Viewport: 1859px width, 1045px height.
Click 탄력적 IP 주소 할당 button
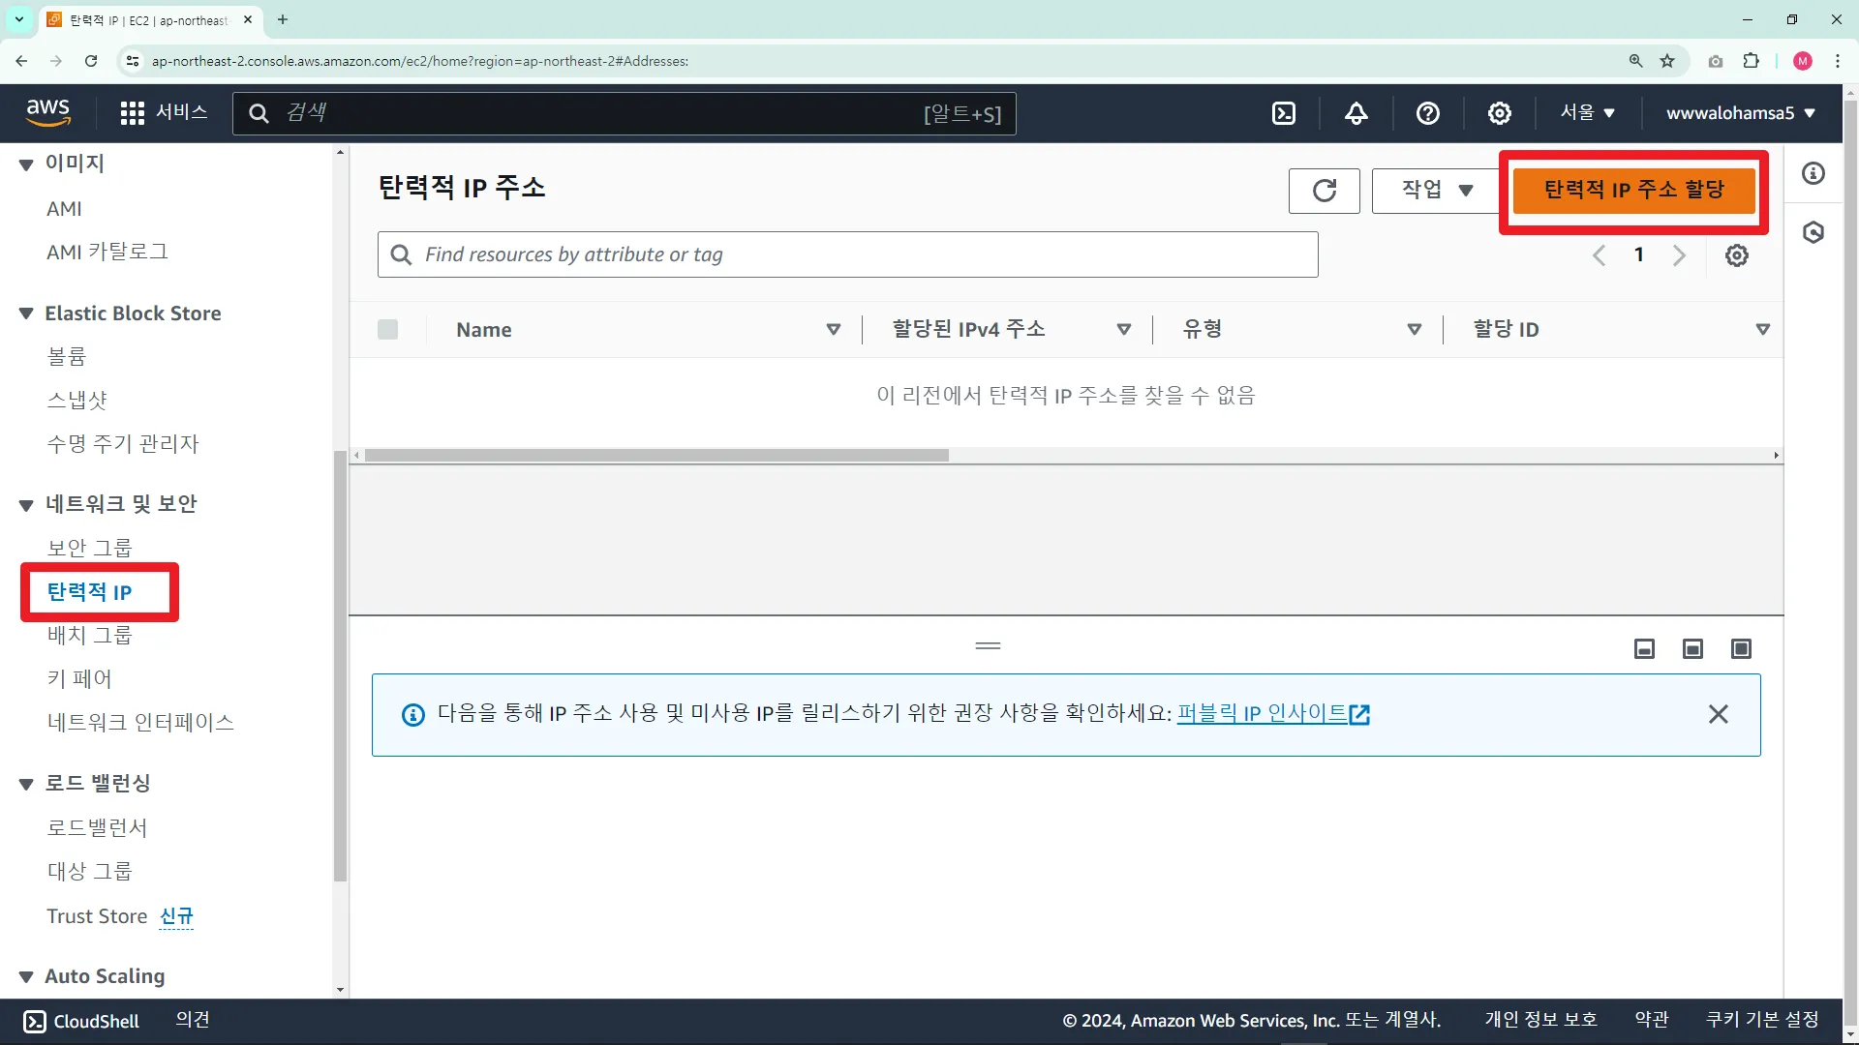pos(1633,191)
